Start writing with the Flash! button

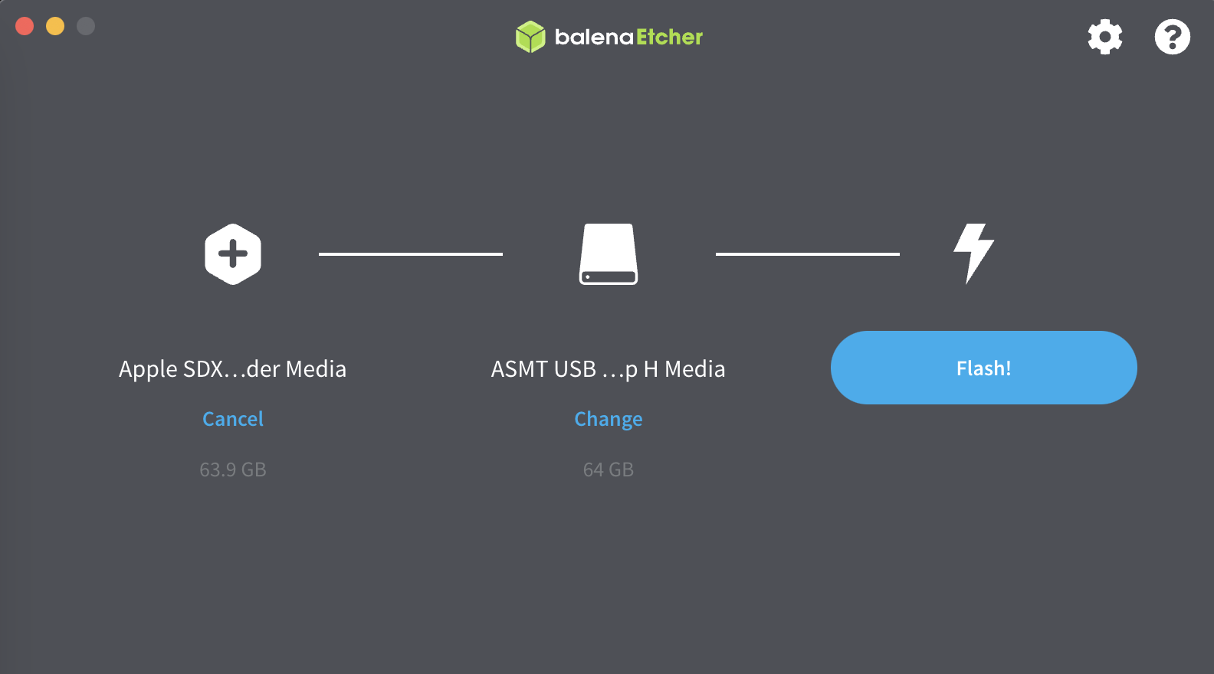click(x=983, y=368)
